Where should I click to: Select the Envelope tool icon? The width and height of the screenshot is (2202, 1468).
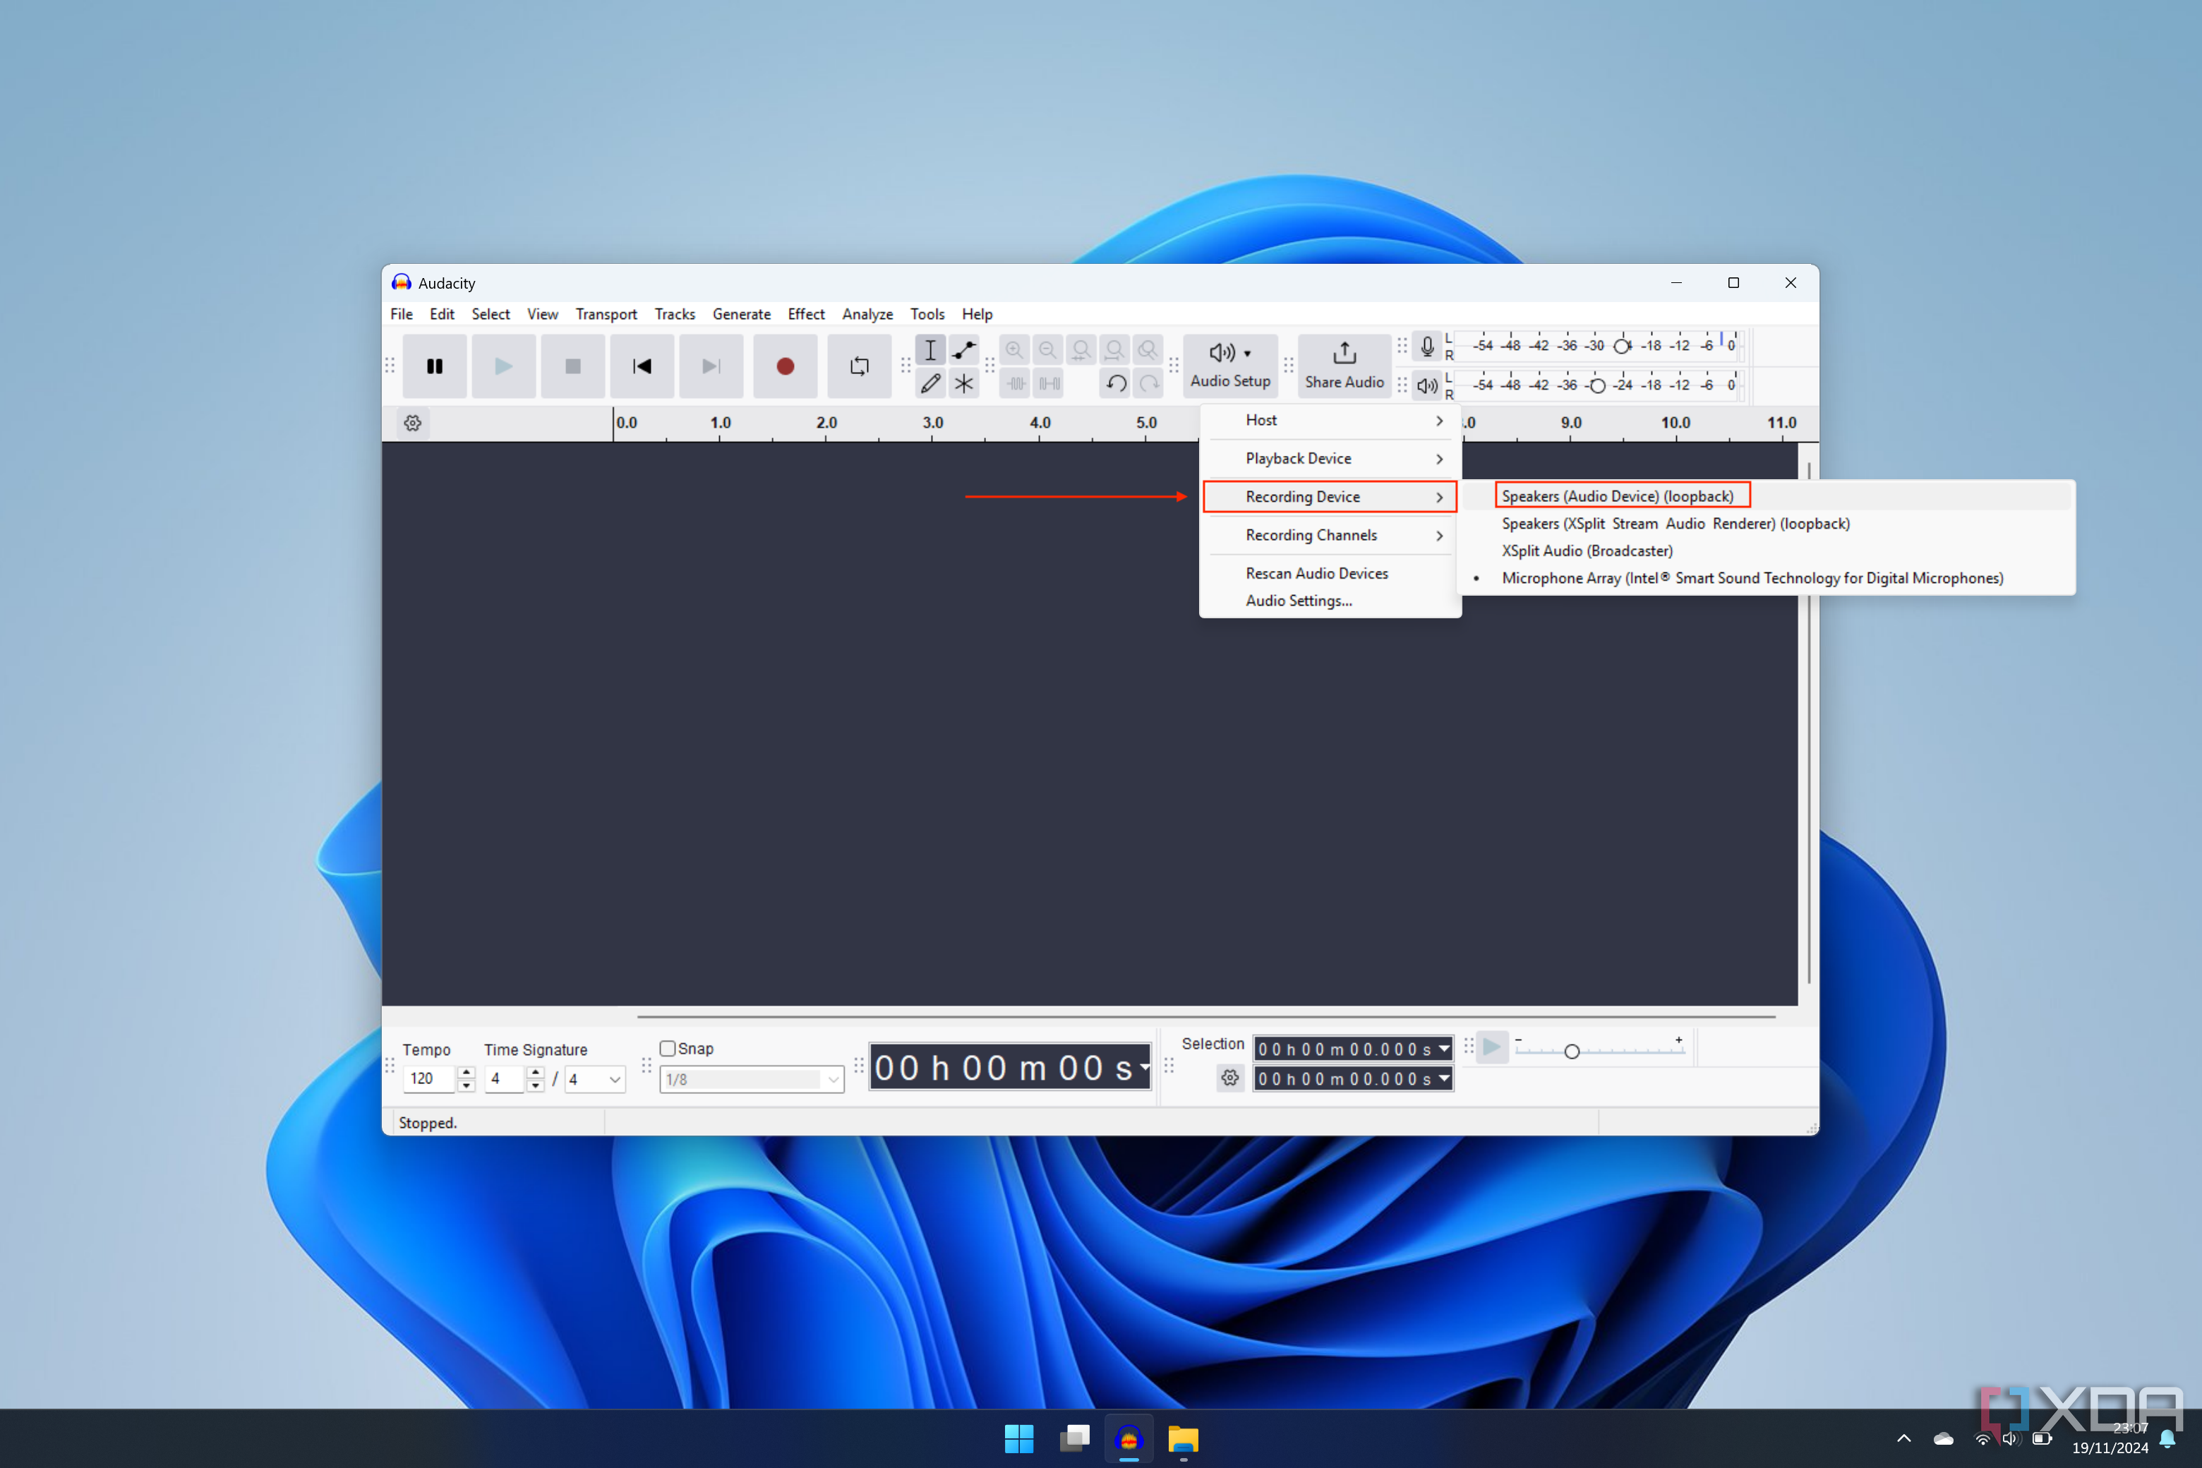(x=965, y=347)
